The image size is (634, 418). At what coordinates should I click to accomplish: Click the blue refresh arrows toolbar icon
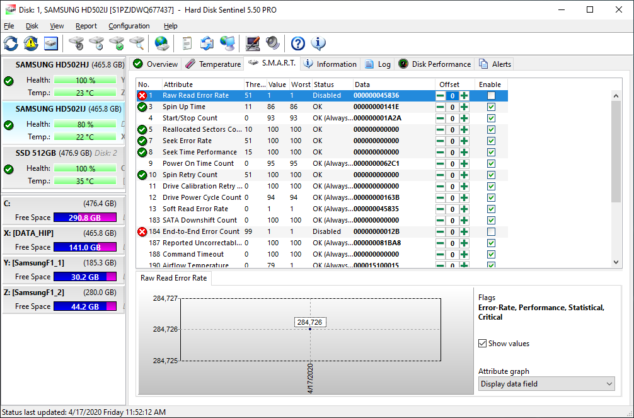[11, 44]
